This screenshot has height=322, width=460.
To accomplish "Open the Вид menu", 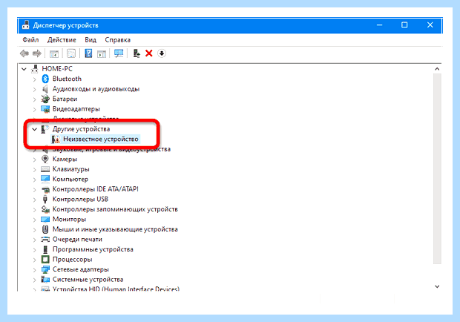I will (91, 40).
